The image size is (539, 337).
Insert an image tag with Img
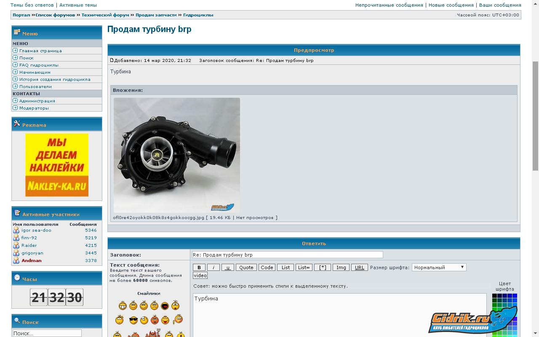[x=341, y=267]
